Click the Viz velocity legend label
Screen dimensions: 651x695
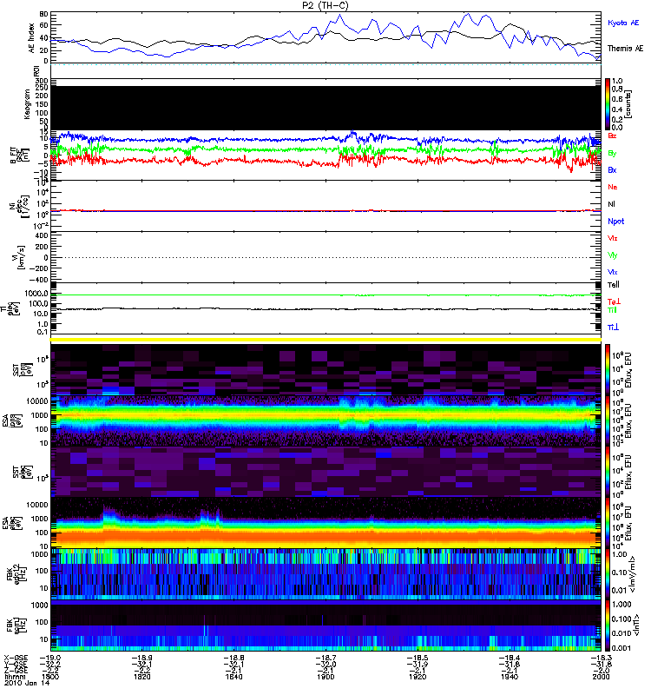[x=613, y=238]
